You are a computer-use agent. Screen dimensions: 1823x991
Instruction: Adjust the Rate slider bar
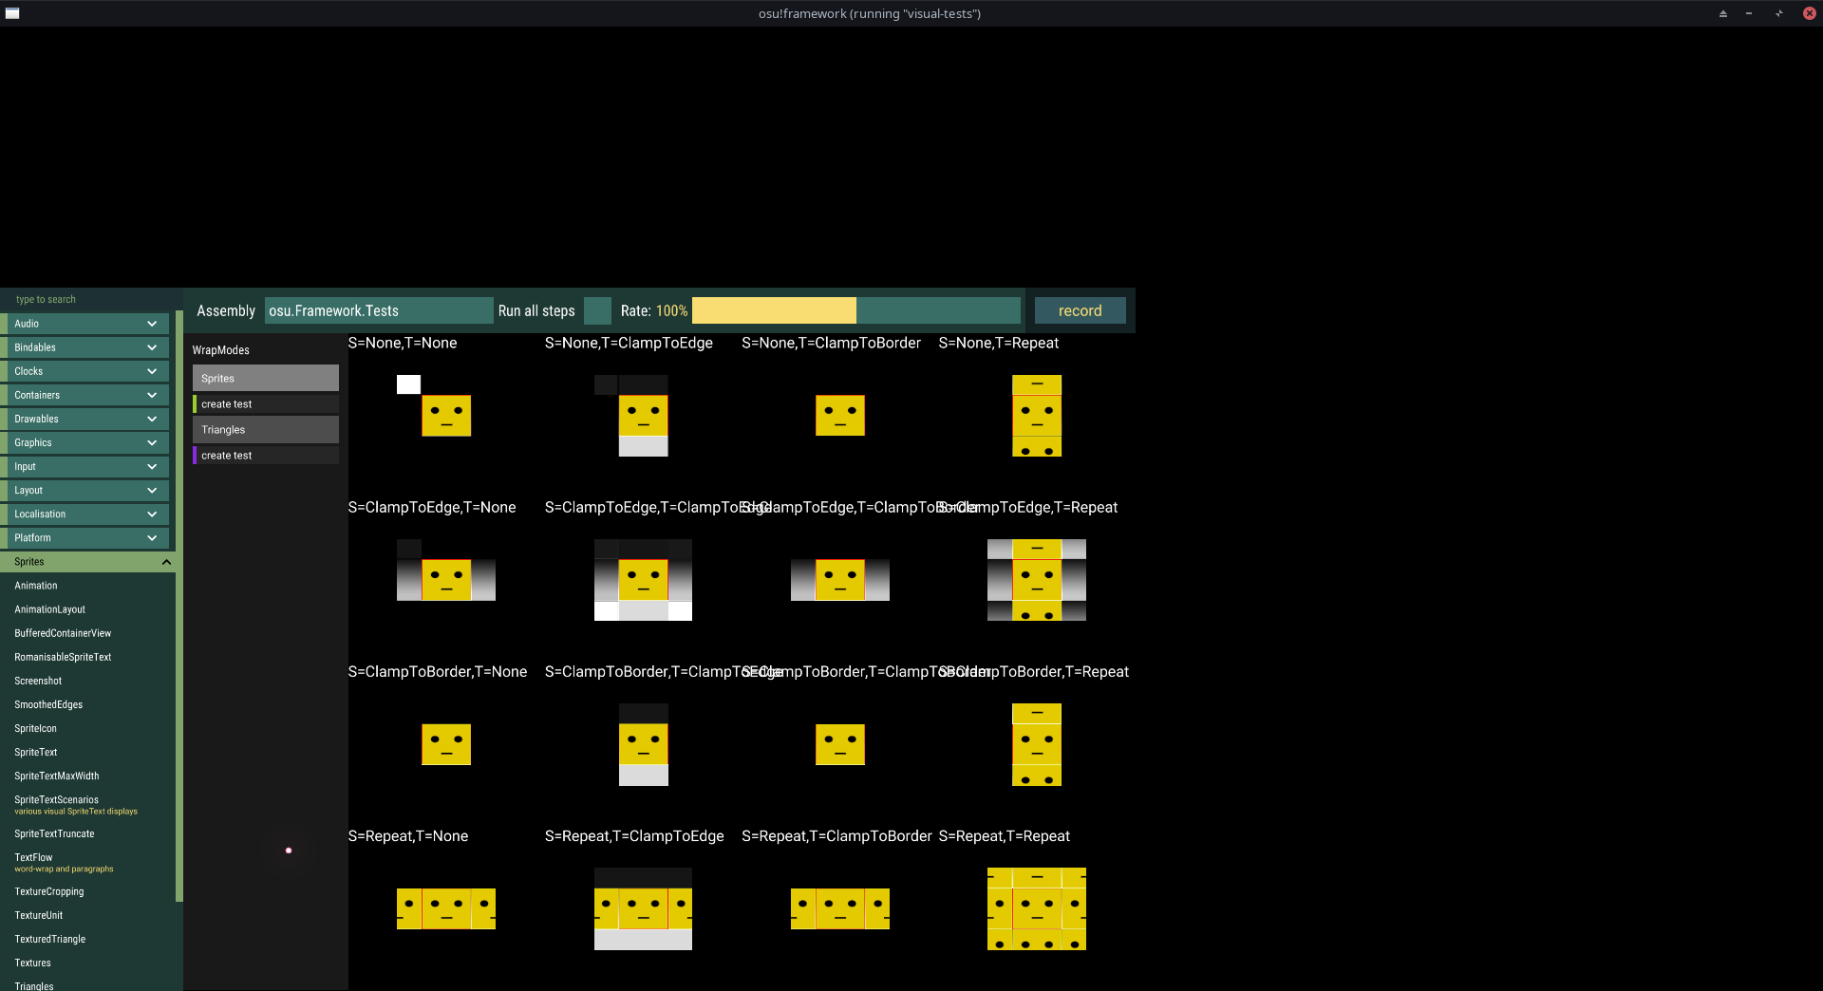855,310
